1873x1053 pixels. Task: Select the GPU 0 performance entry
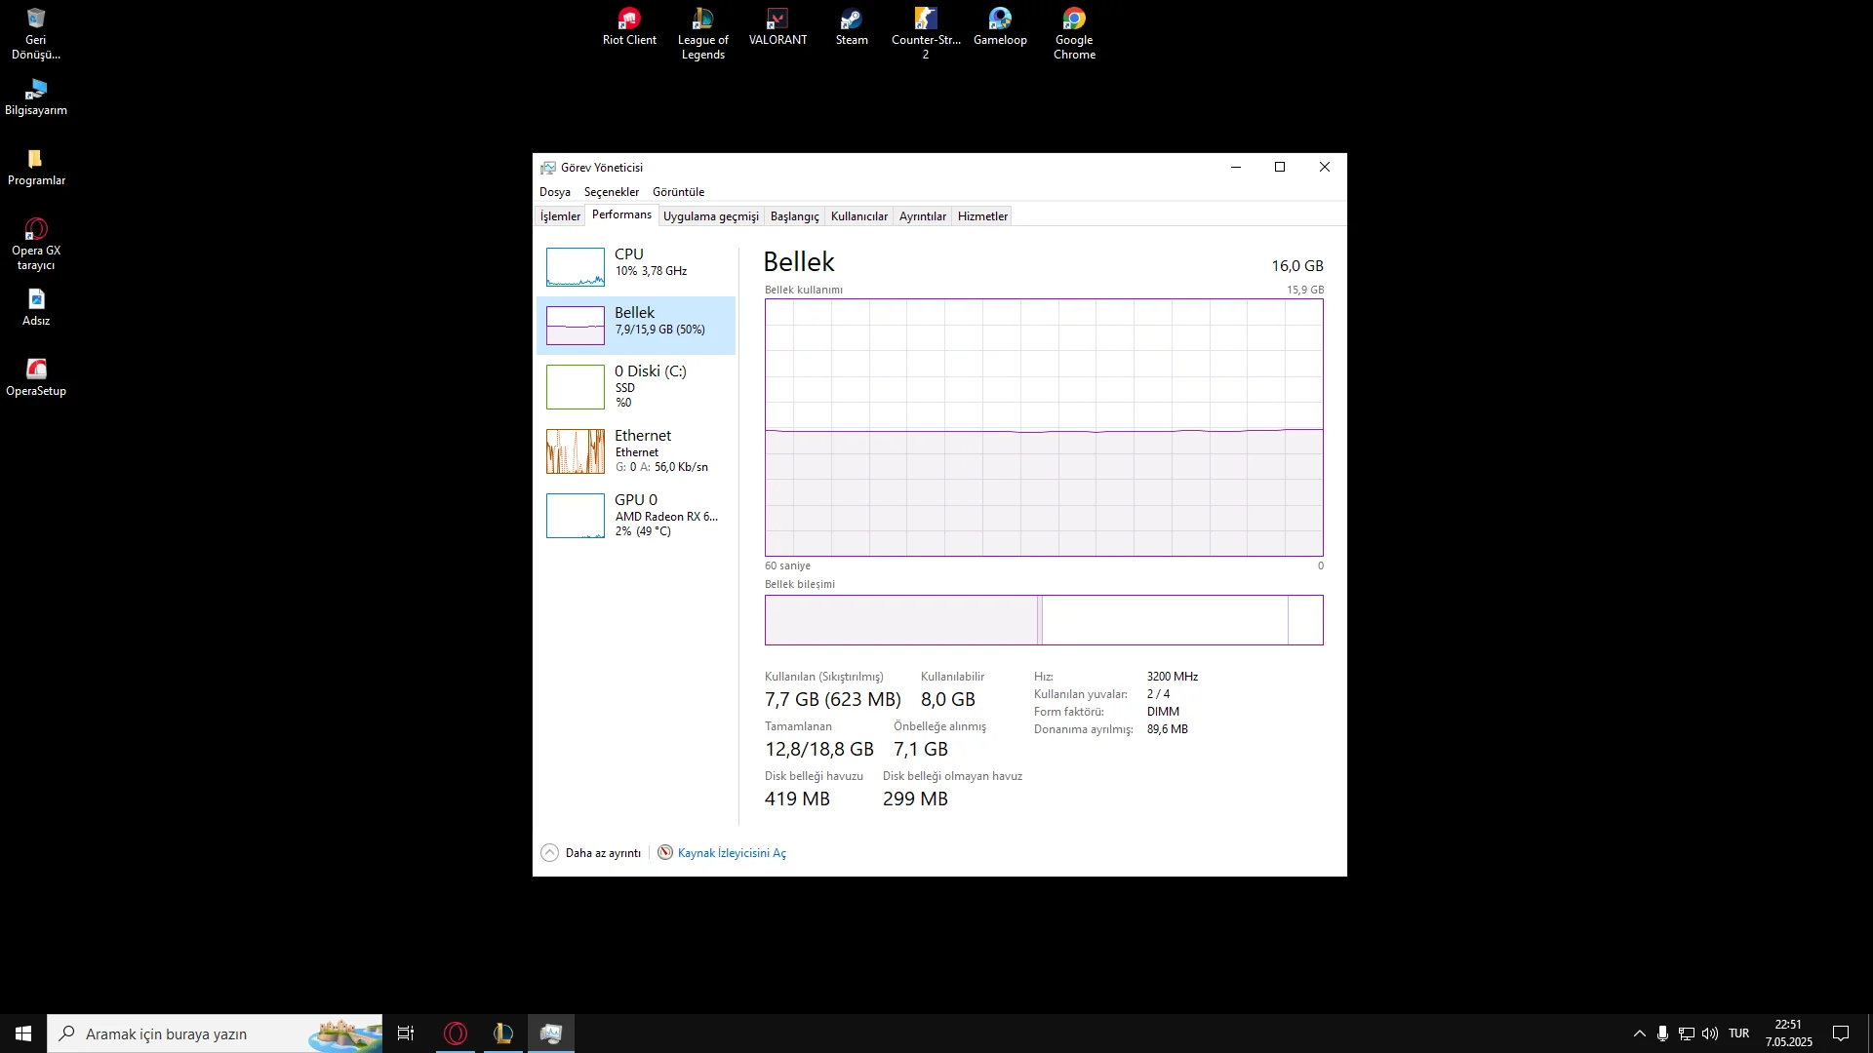pos(636,515)
